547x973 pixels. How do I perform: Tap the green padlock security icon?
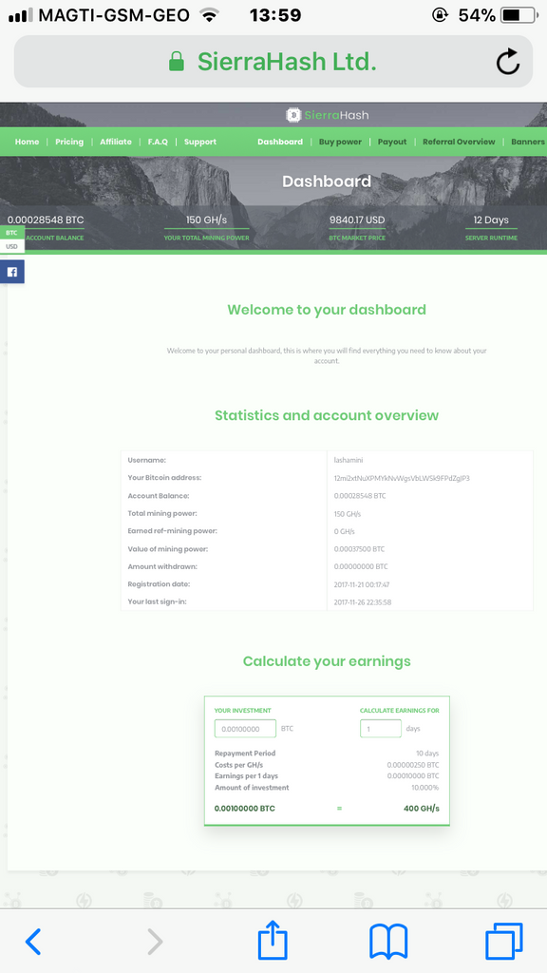[x=177, y=62]
